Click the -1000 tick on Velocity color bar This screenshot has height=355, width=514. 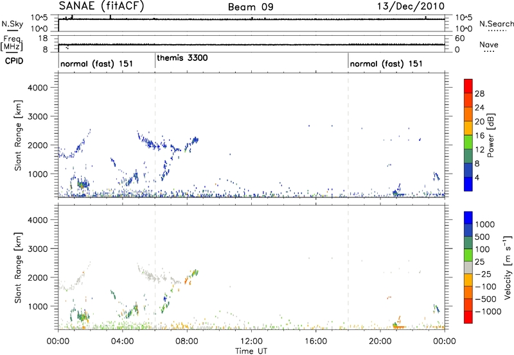pyautogui.click(x=488, y=311)
